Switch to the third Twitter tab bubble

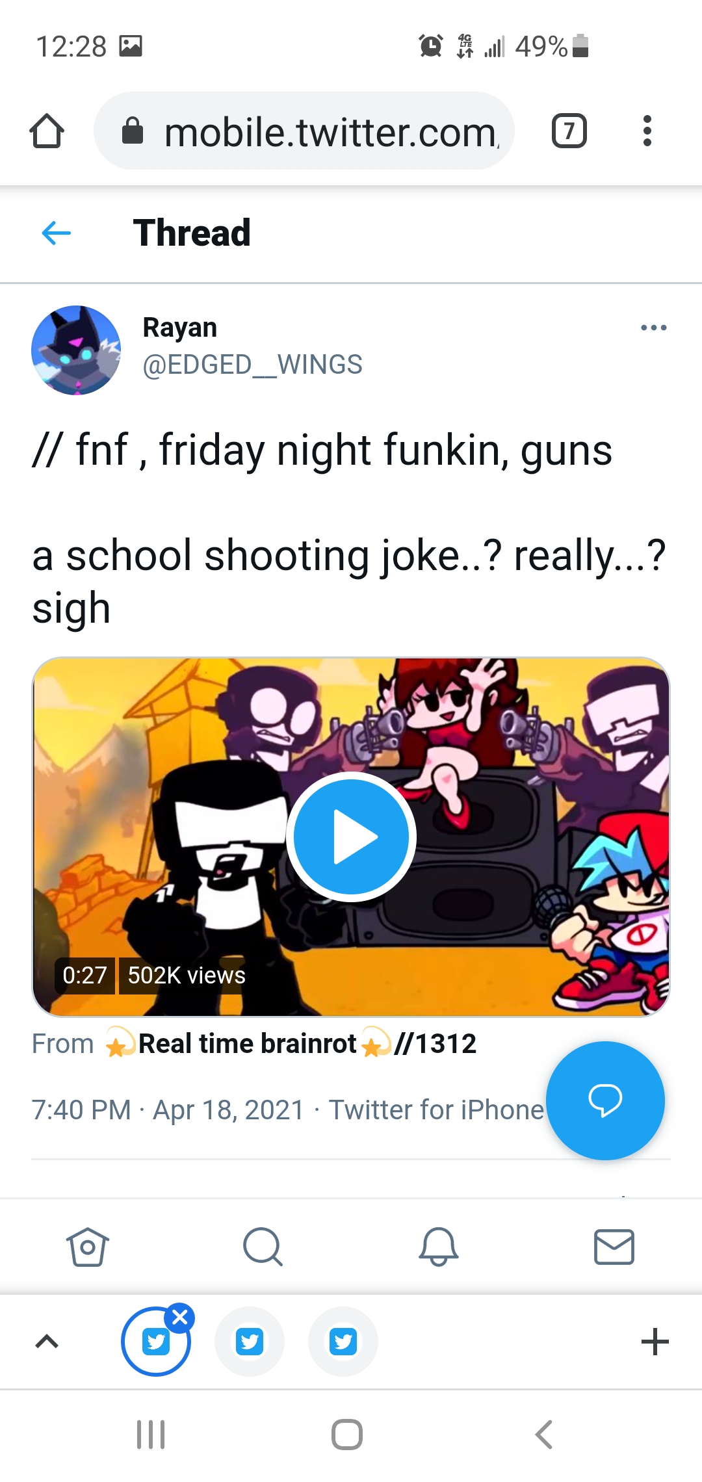click(x=343, y=1342)
